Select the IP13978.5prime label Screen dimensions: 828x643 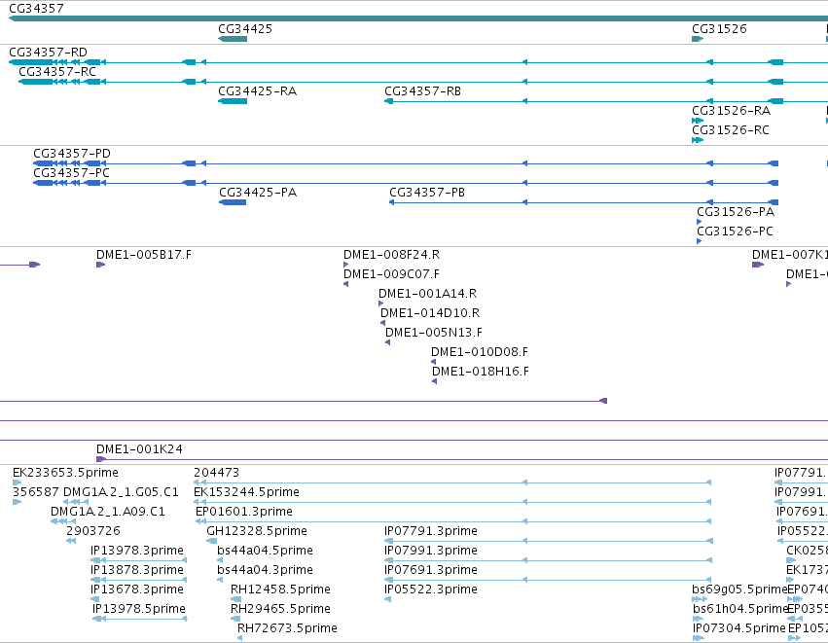click(139, 609)
